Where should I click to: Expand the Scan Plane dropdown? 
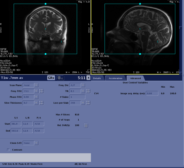click(36, 85)
